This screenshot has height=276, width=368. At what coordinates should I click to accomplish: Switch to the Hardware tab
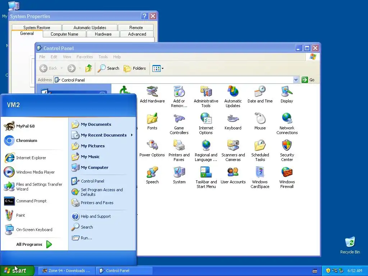pos(103,34)
